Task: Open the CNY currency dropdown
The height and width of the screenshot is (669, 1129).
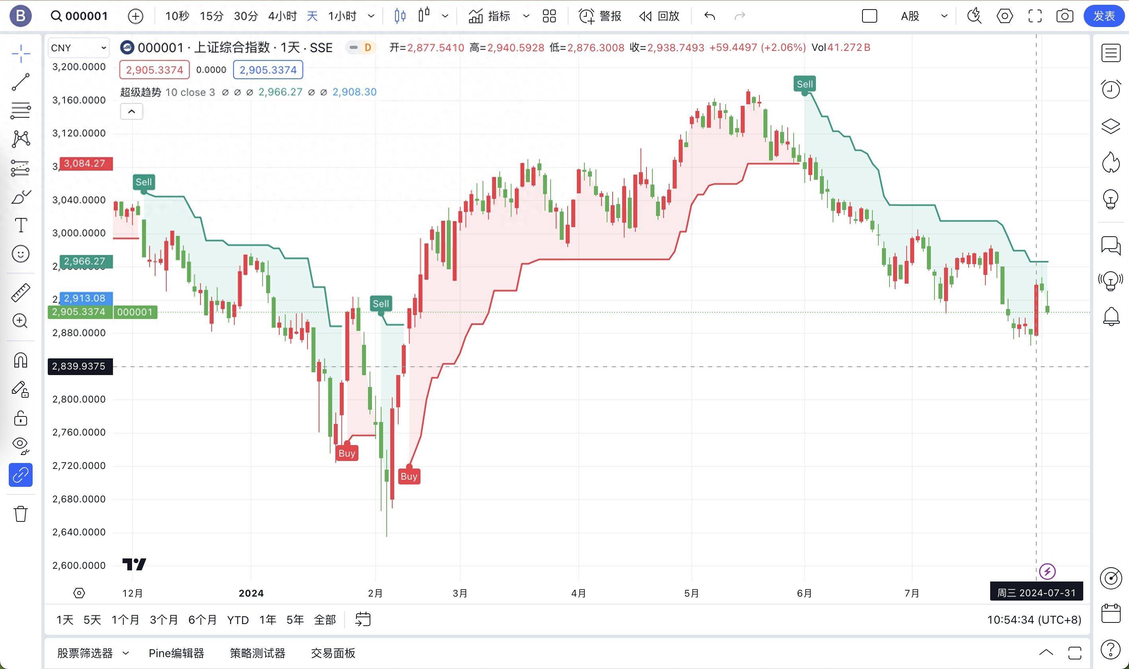Action: (x=78, y=48)
